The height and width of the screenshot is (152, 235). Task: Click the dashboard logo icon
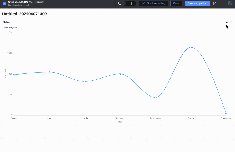[x=5, y=3]
